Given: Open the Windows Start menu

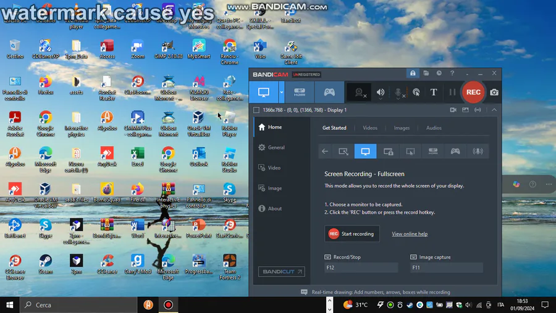Looking at the screenshot, I should 9,305.
